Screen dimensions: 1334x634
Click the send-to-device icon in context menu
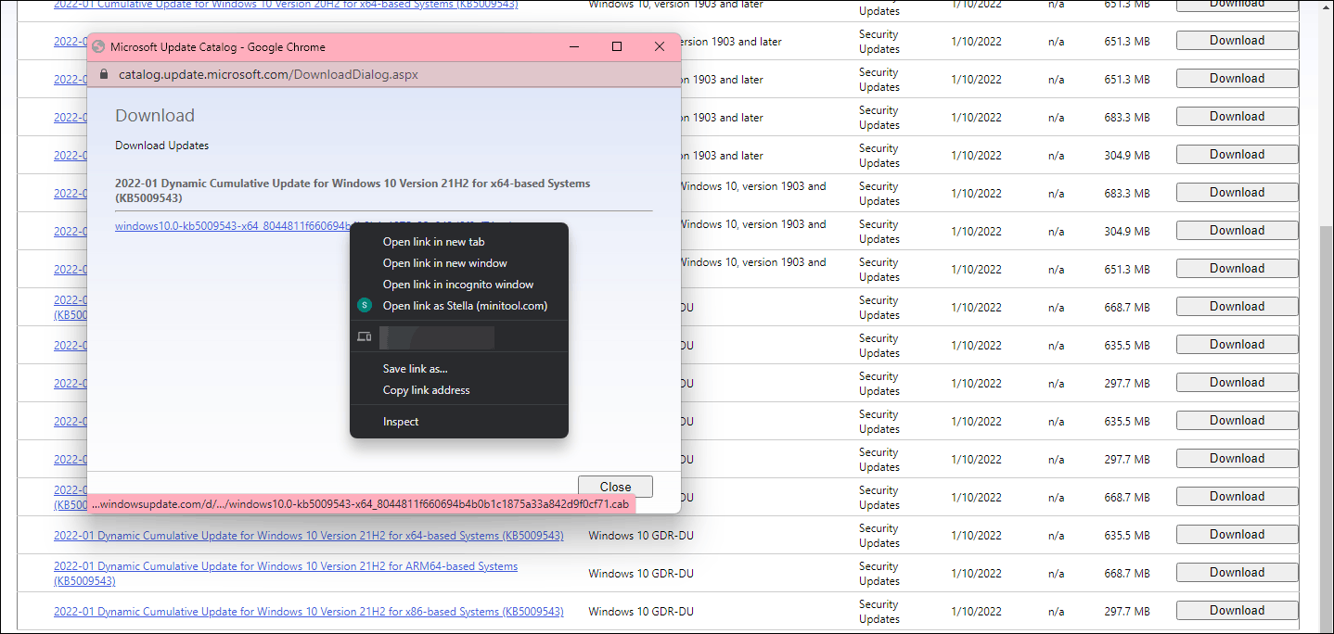365,337
